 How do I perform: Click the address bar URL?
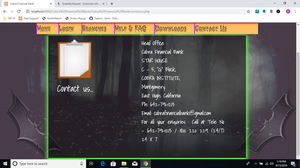90,11
